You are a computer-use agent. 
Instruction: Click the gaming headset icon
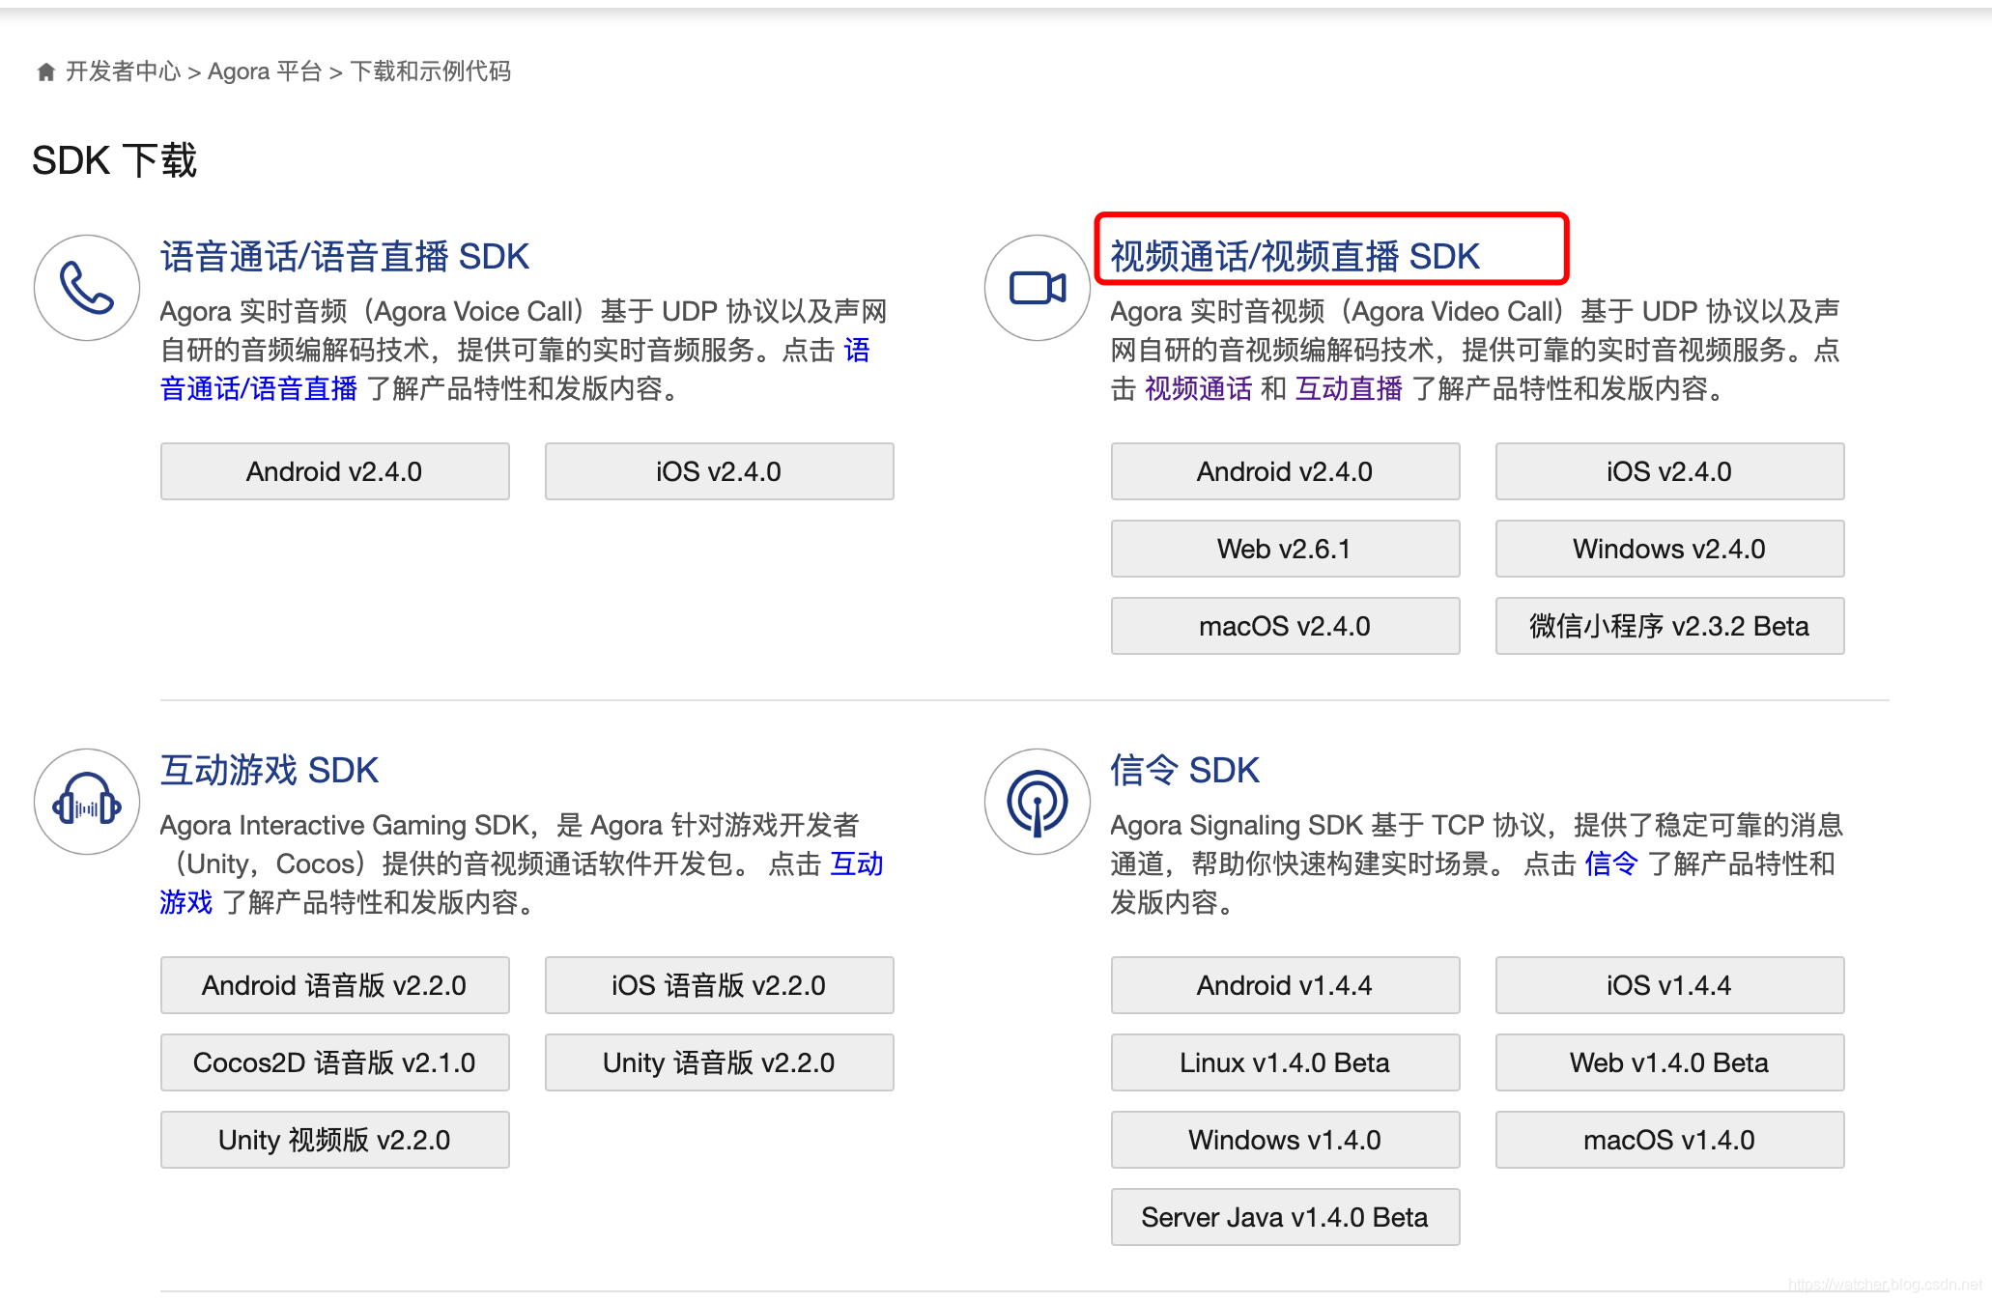87,802
